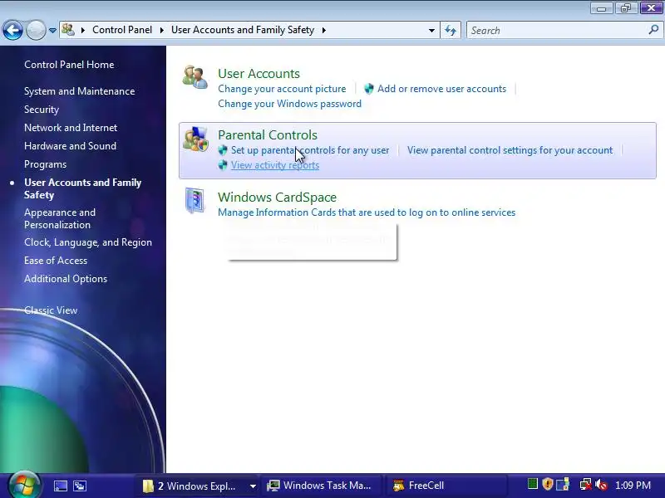Go to System and Maintenance

pyautogui.click(x=79, y=91)
